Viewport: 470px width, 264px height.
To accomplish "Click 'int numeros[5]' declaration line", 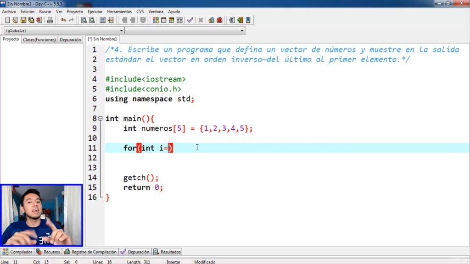I will [x=188, y=128].
